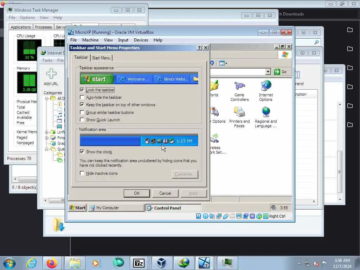The width and height of the screenshot is (360, 270).
Task: Click the mouse integration icon in VirtualBox status bar
Action: point(259,216)
